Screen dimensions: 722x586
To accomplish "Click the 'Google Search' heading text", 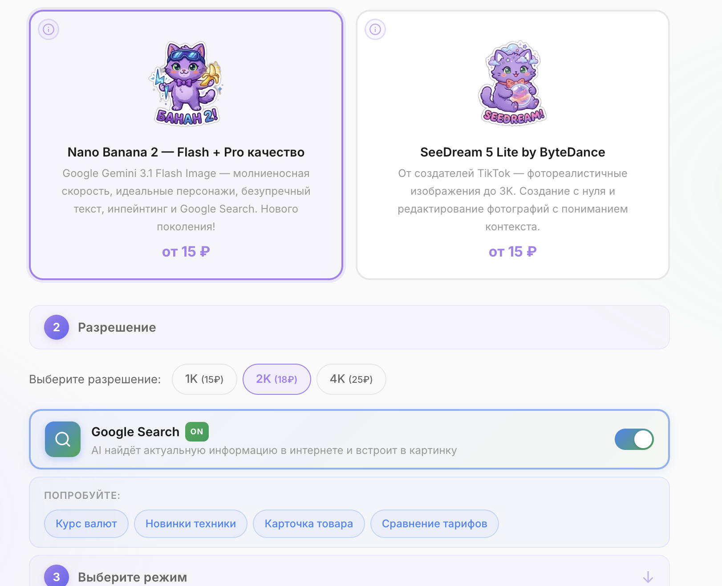I will 135,432.
